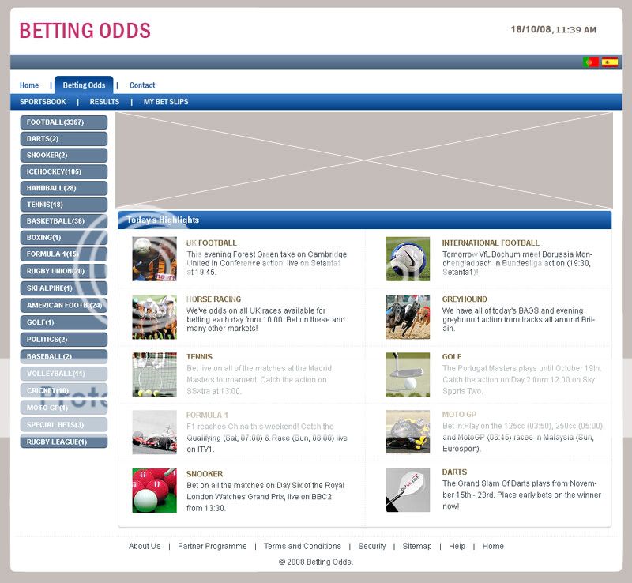This screenshot has height=583, width=632.
Task: Open the FORMULA 1 highlight heading
Action: pyautogui.click(x=207, y=415)
